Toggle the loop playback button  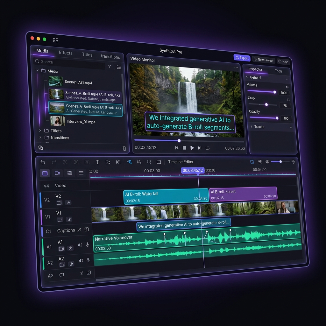coord(208,148)
